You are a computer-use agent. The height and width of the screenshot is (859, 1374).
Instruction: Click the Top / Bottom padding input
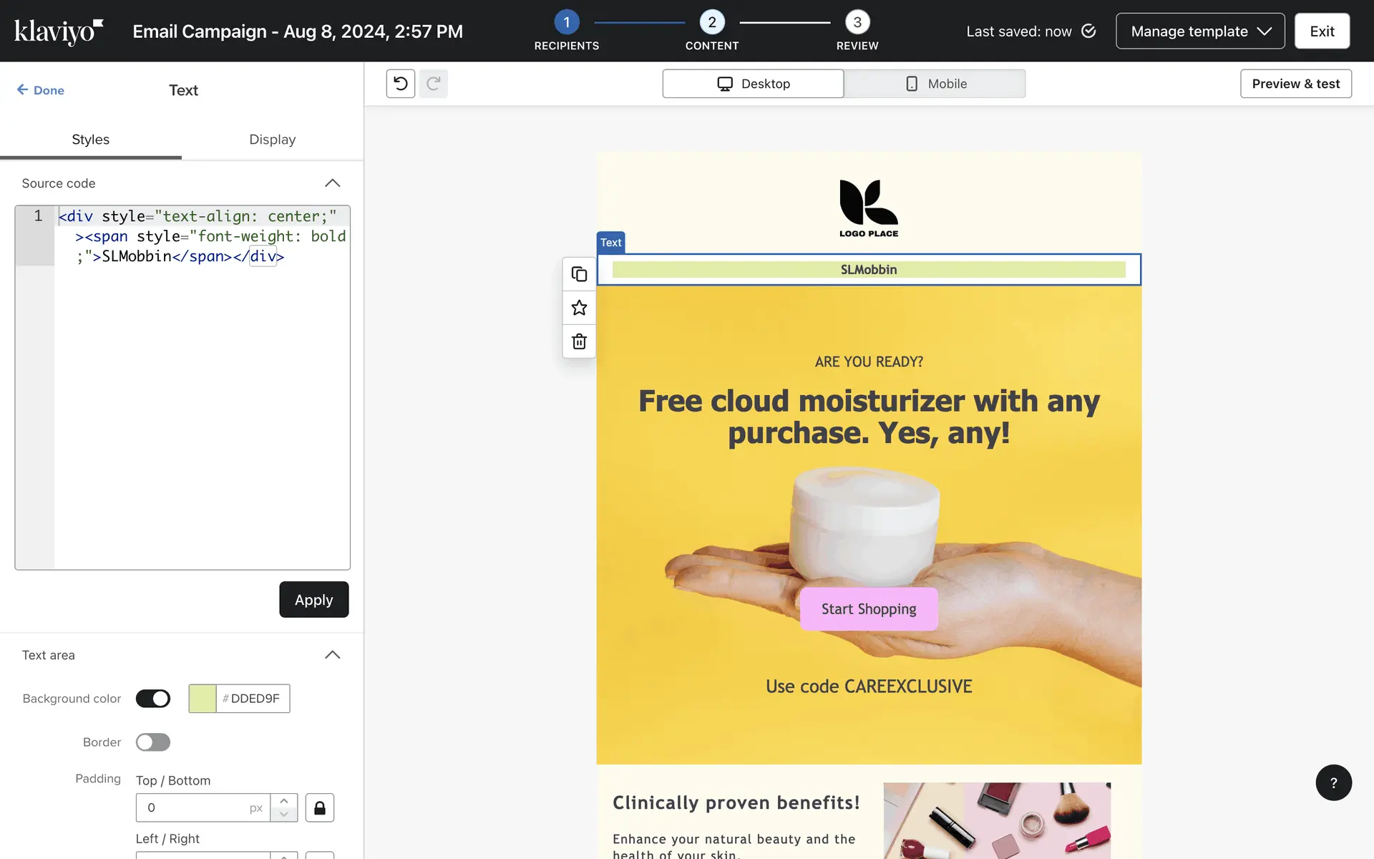195,807
